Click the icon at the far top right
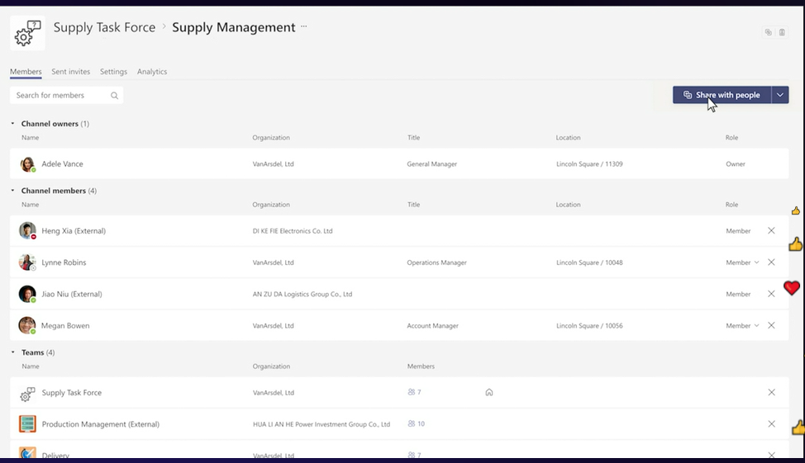The image size is (805, 463). pos(782,32)
